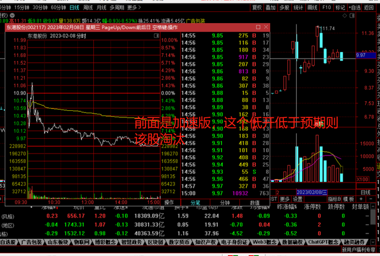Screen dimensions: 380x256
Task: Activate the 画线 drawing tool
Action: click(x=312, y=8)
